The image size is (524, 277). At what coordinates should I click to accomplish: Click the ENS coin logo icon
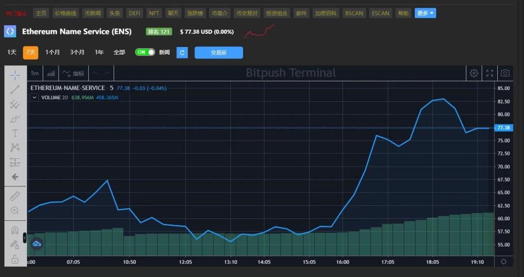10,31
